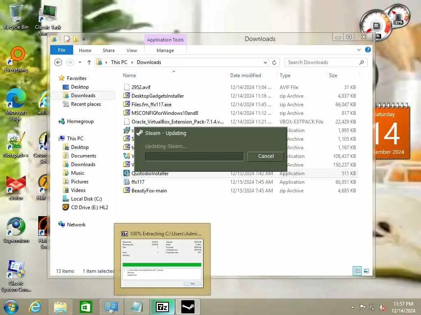Select Documents under This PC
This screenshot has height=315, width=421.
pos(83,156)
